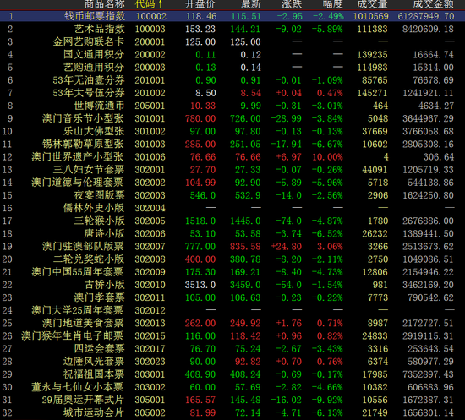Click 儒林外史小版 name

(94, 208)
